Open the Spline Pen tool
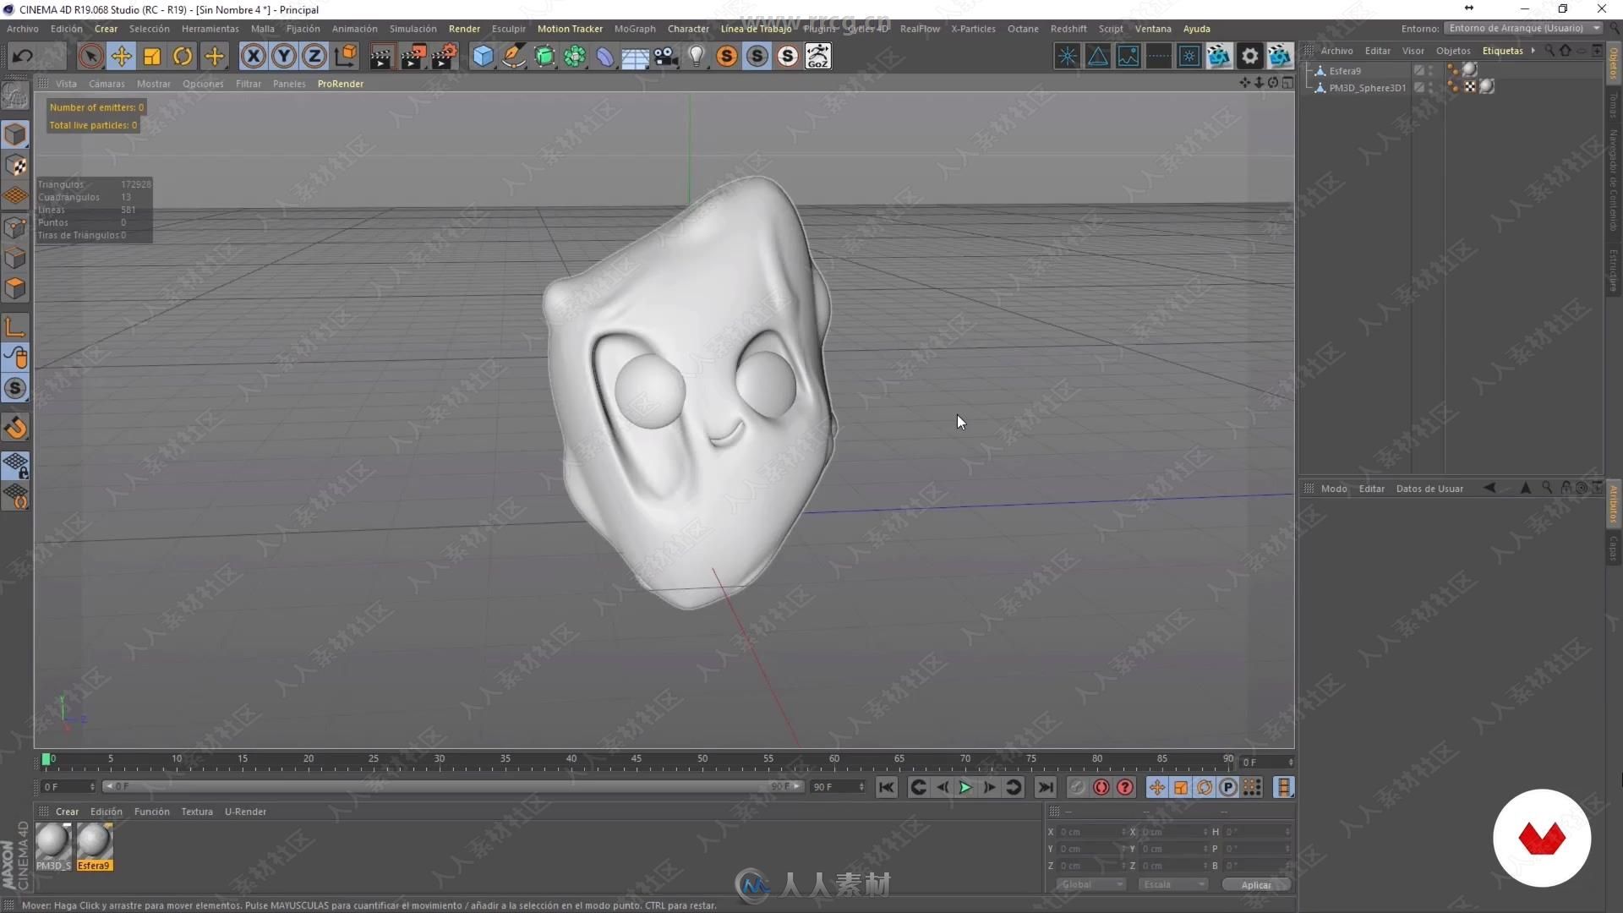Screen dimensions: 1623x913 [x=513, y=57]
